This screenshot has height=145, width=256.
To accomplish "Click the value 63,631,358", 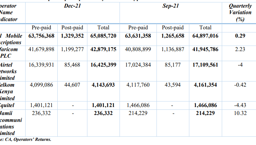I will click(138, 36).
